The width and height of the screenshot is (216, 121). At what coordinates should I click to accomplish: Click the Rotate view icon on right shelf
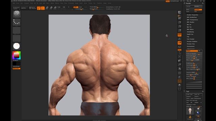coord(180,69)
